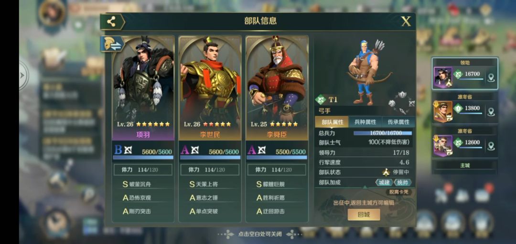
Task: Click the 脱离卡死 unstuck button
Action: point(398,192)
